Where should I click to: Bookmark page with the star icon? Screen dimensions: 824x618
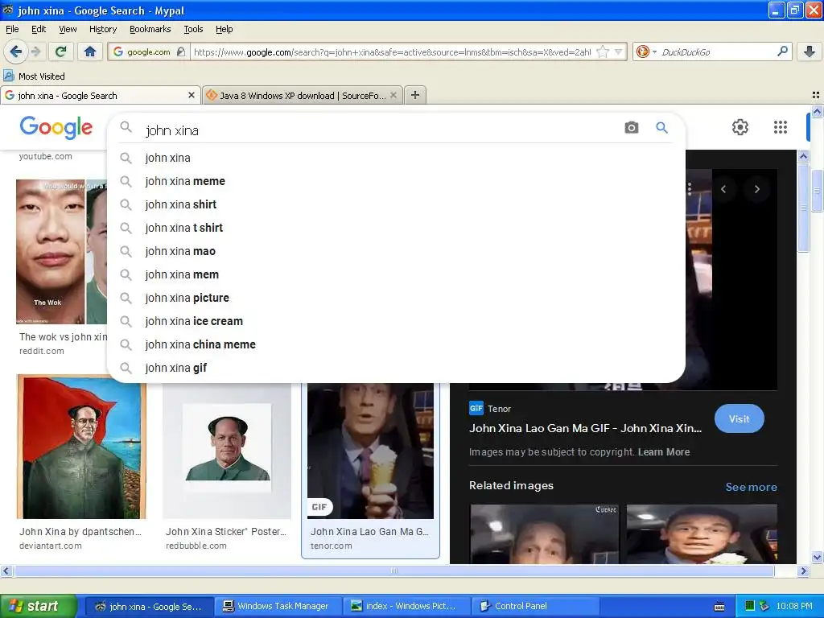pos(603,51)
